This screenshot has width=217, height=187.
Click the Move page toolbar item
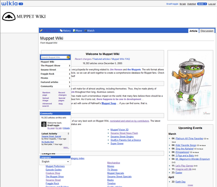click(x=77, y=31)
